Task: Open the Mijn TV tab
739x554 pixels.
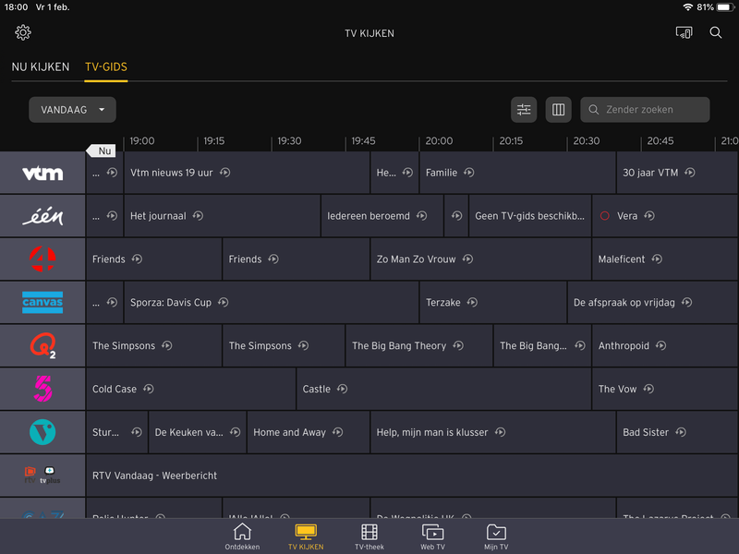Action: pos(496,536)
